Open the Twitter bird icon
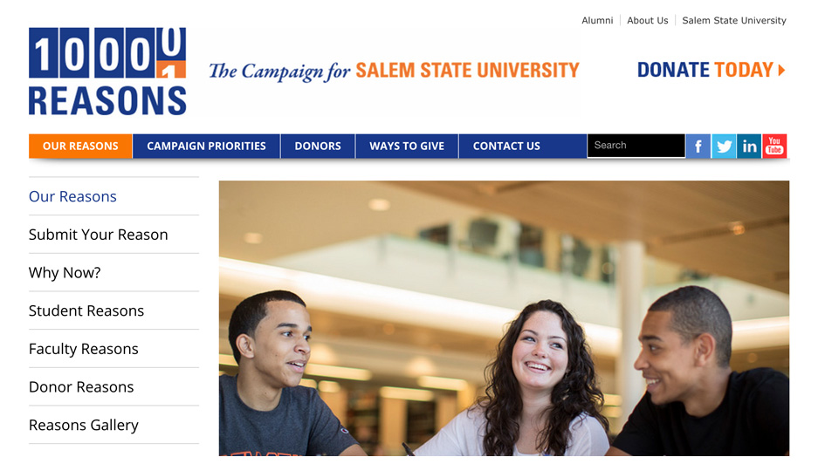This screenshot has height=464, width=825. [x=724, y=146]
